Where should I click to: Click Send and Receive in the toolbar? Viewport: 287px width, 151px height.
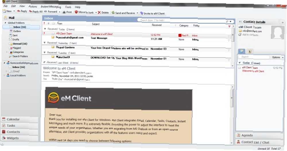click(x=123, y=13)
